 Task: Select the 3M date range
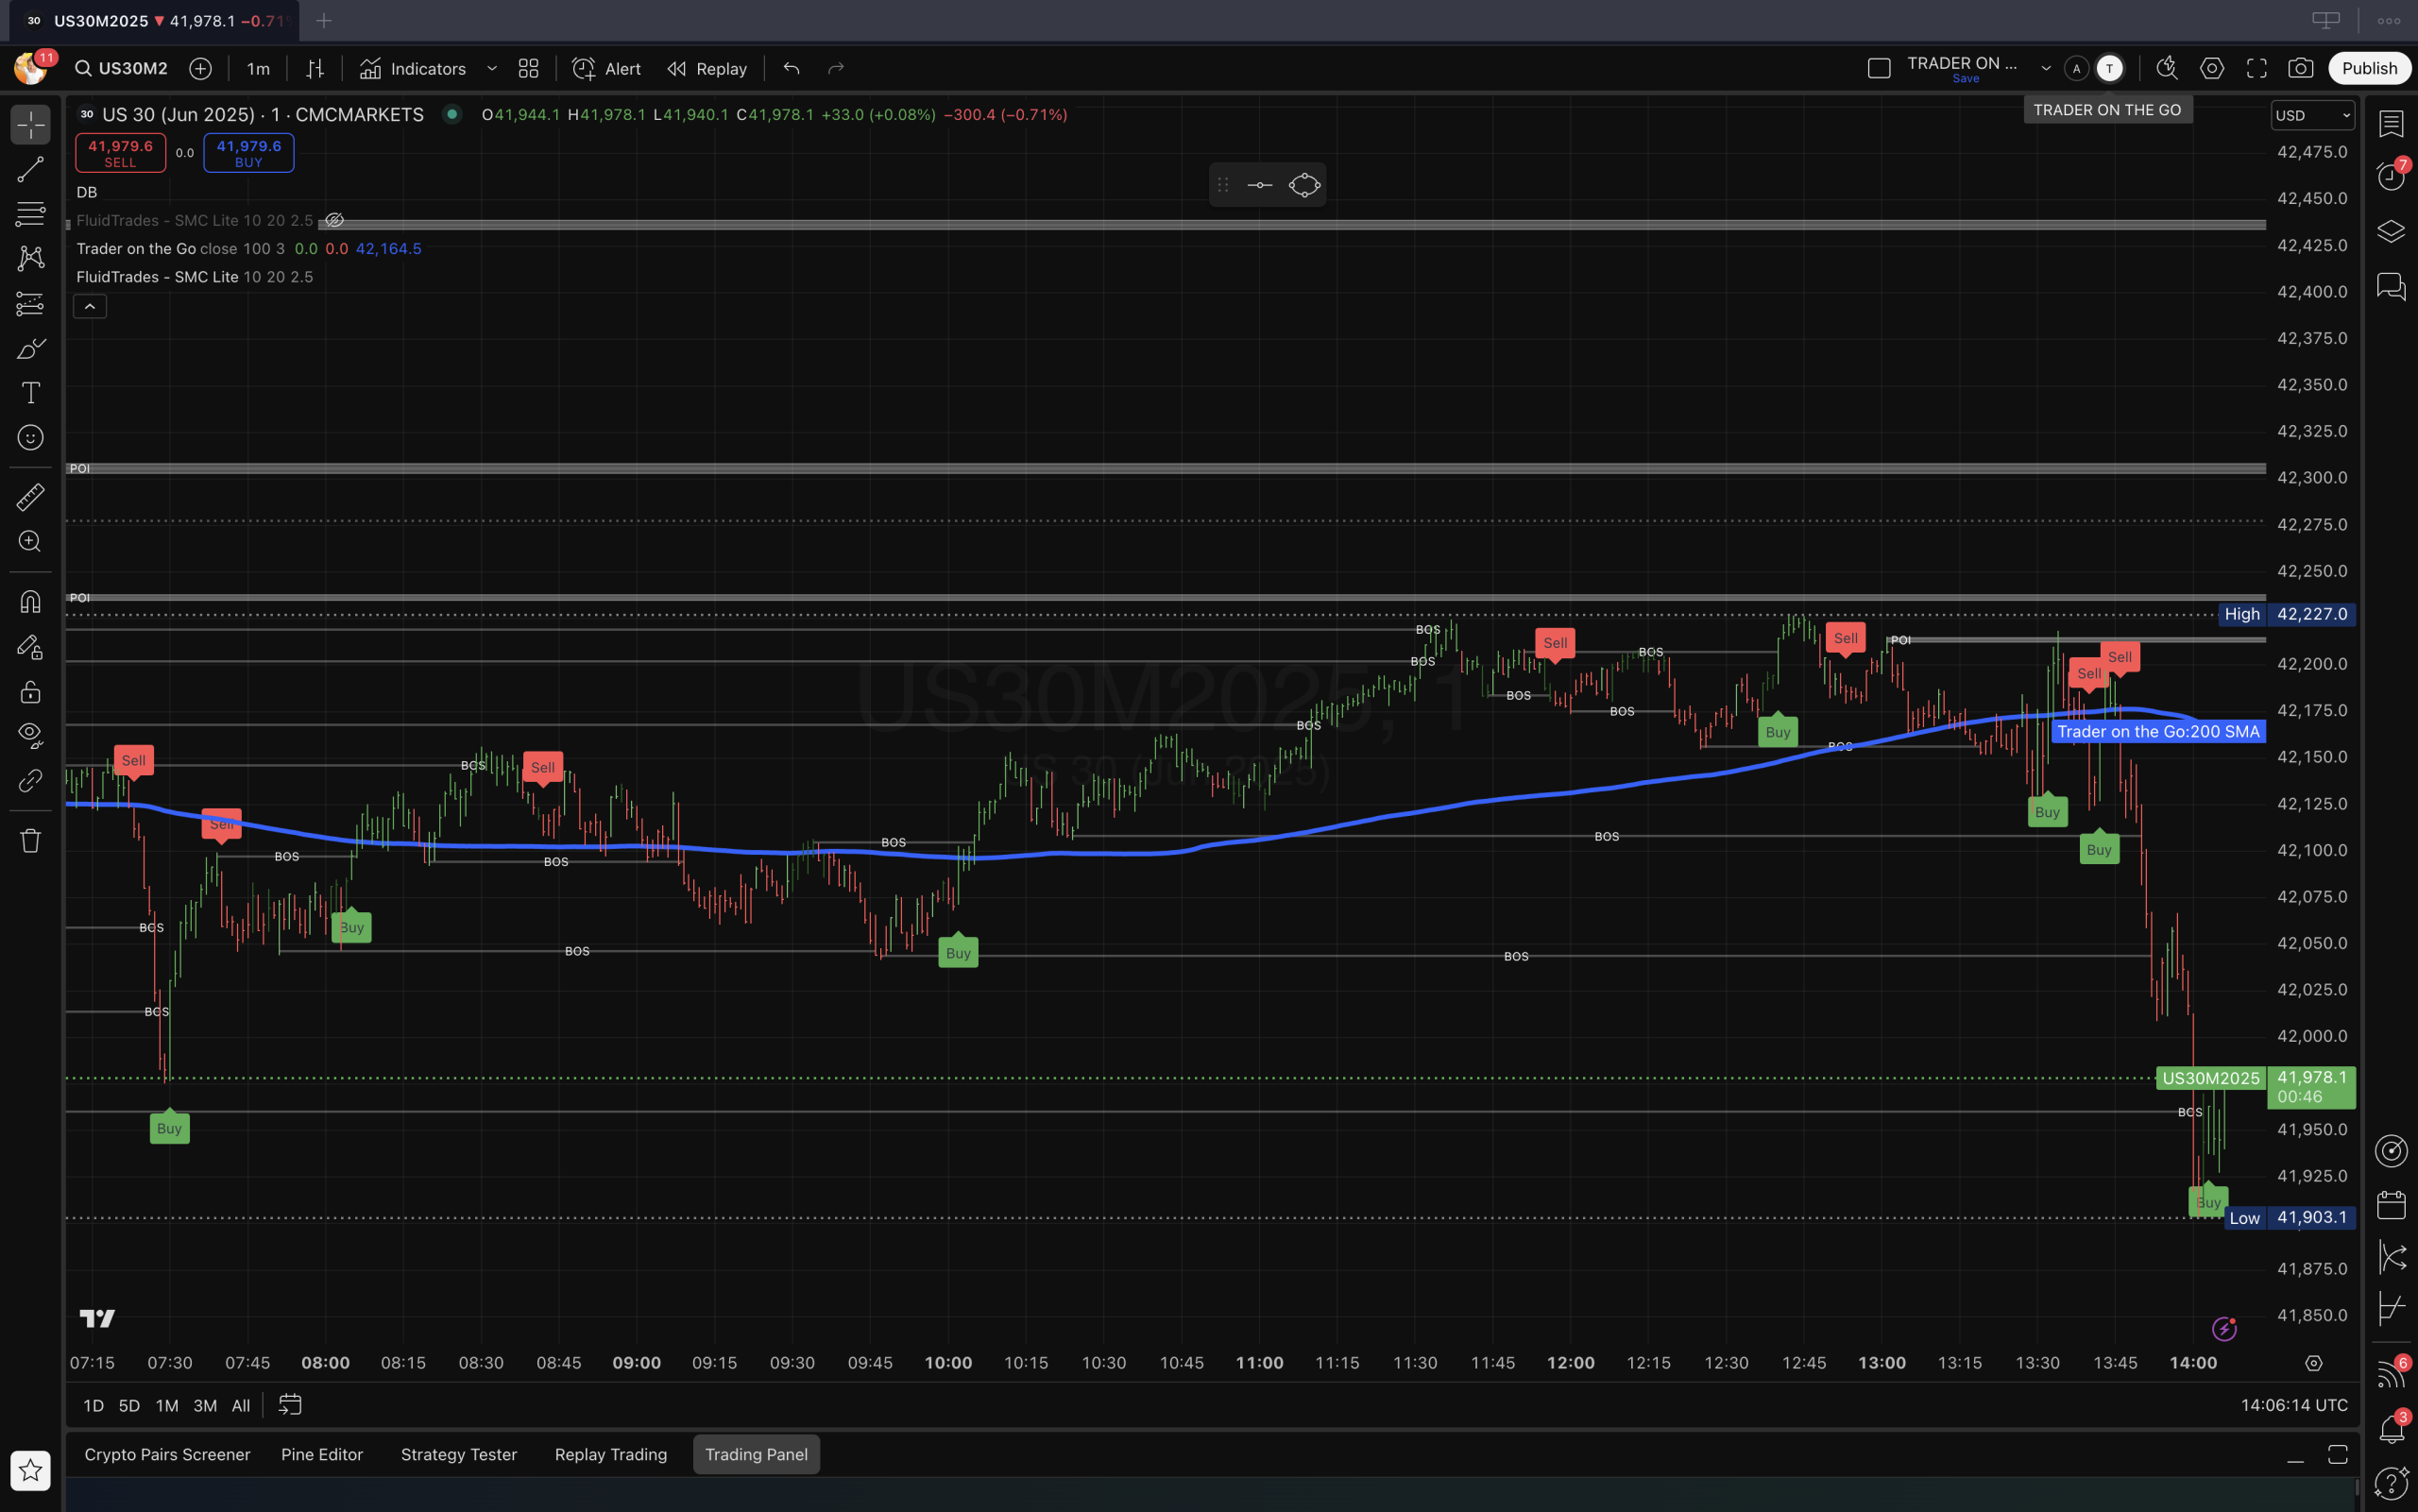(x=205, y=1405)
